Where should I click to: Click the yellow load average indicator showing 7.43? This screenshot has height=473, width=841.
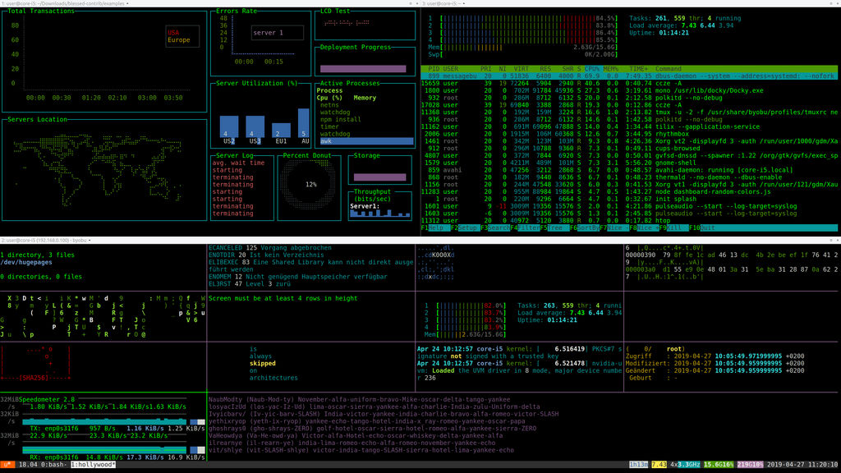[x=658, y=463]
